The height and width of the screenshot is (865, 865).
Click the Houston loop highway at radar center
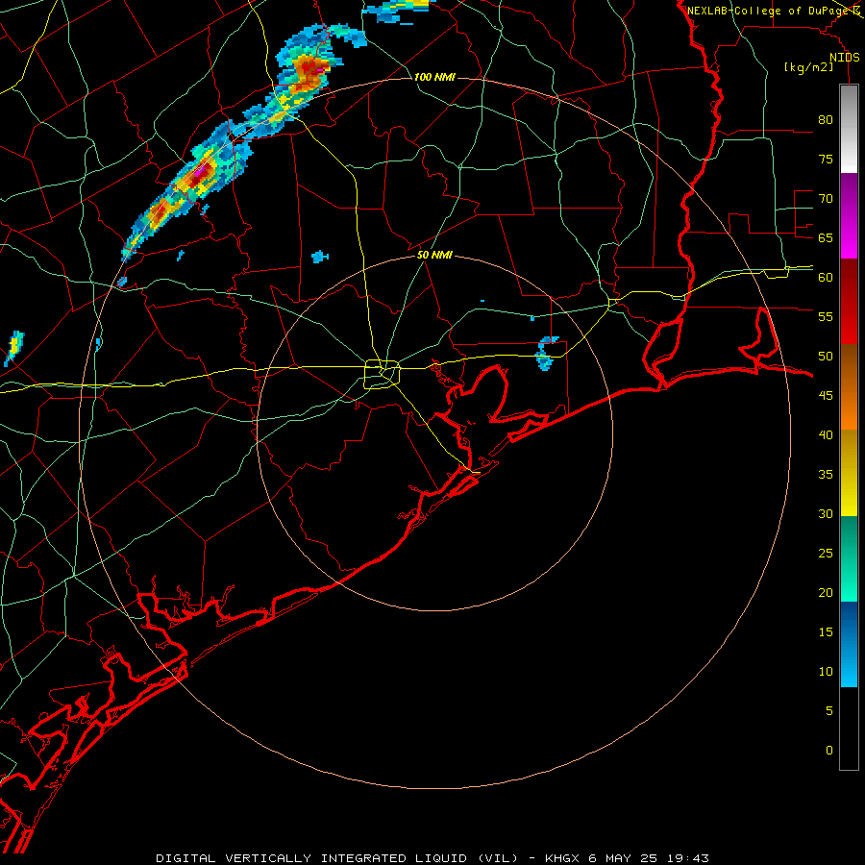click(383, 374)
